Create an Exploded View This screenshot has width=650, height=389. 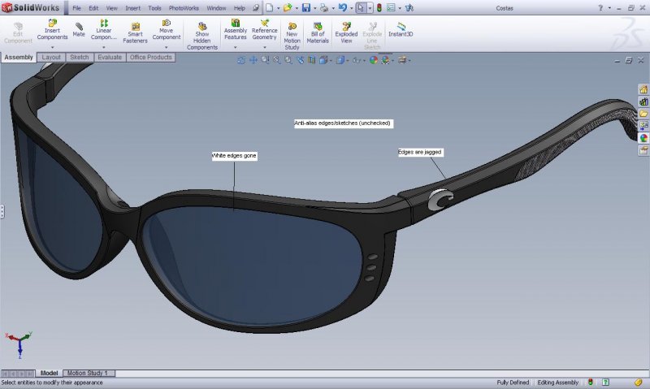pyautogui.click(x=346, y=33)
